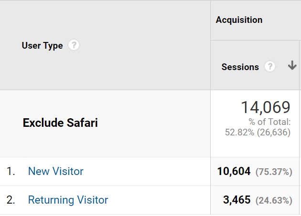Select the 3,465 sessions cell
301x216 pixels.
pos(236,200)
